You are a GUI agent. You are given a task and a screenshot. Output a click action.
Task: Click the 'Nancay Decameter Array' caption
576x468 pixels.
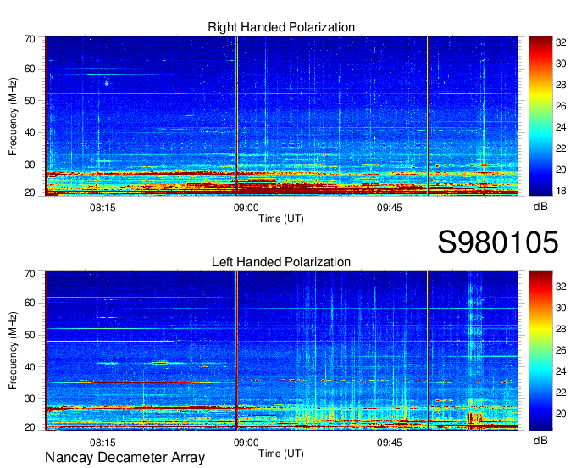coord(125,458)
